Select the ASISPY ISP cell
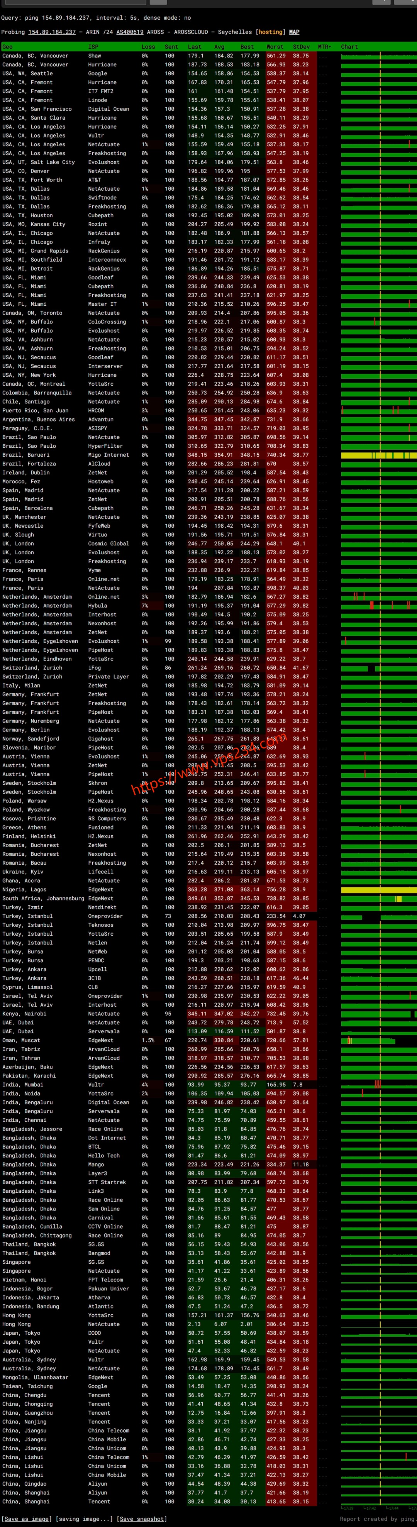The height and width of the screenshot is (1527, 417). (98, 428)
